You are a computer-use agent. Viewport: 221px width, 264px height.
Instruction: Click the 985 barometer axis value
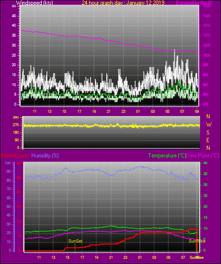[x=206, y=85]
